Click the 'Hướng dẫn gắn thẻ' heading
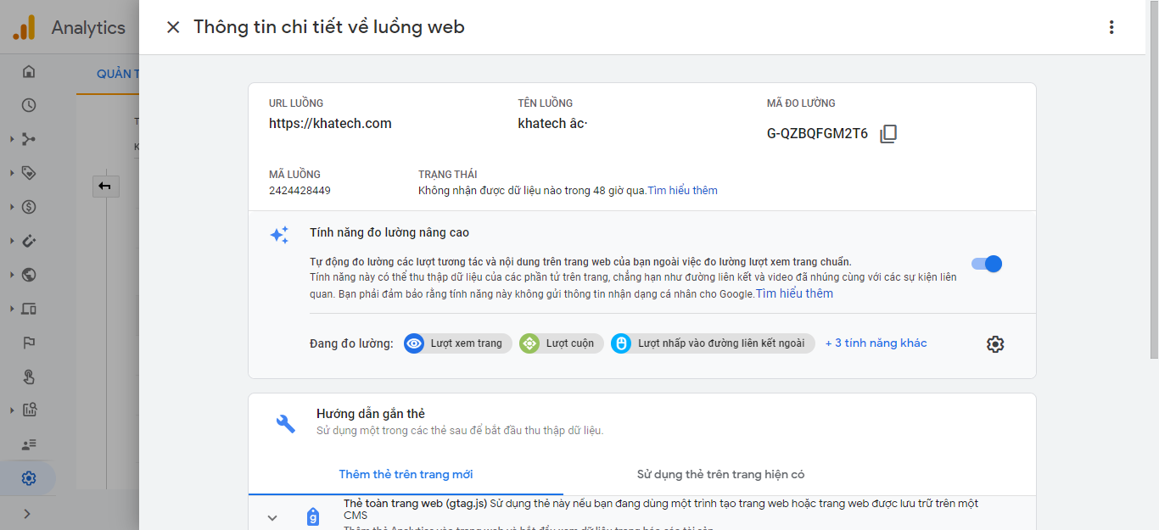 (371, 414)
